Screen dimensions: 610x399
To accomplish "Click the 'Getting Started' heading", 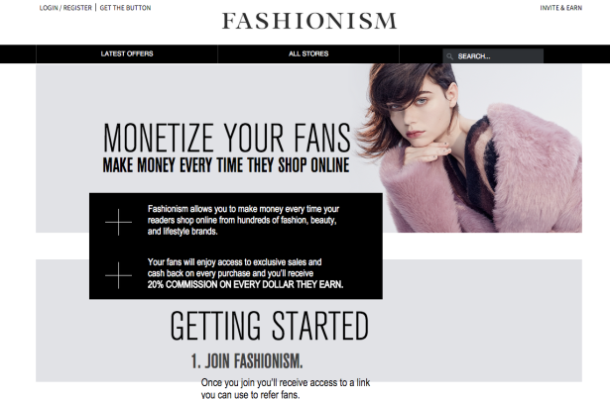I will point(269,326).
